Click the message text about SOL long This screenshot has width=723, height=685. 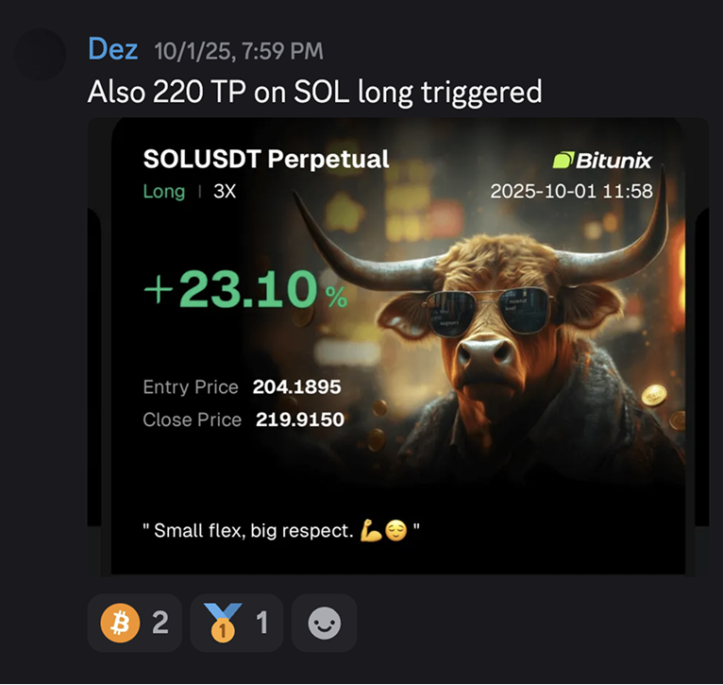(314, 92)
